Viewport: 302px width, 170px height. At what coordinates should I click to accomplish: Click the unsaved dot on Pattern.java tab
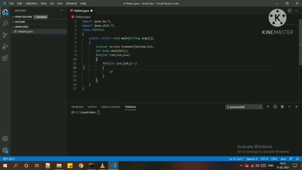tap(92, 10)
